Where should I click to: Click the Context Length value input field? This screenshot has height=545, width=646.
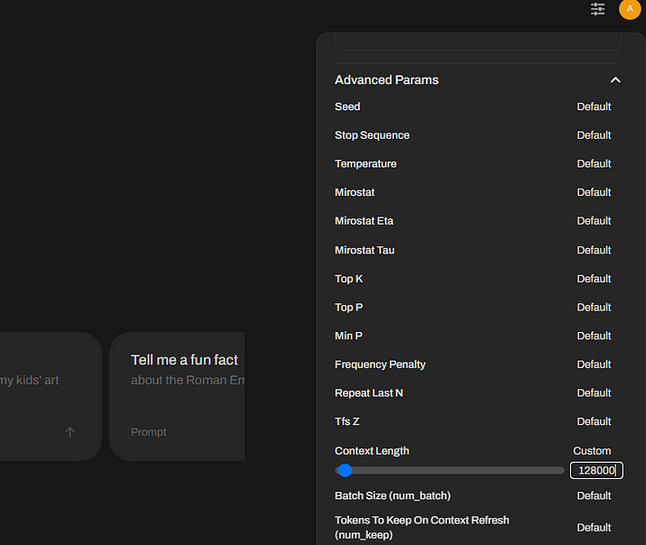(595, 470)
